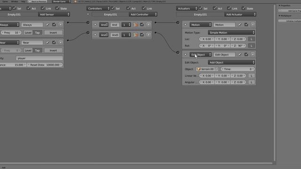Click priority bookmark icon on And controller
The width and height of the screenshot is (301, 169).
click(x=135, y=24)
